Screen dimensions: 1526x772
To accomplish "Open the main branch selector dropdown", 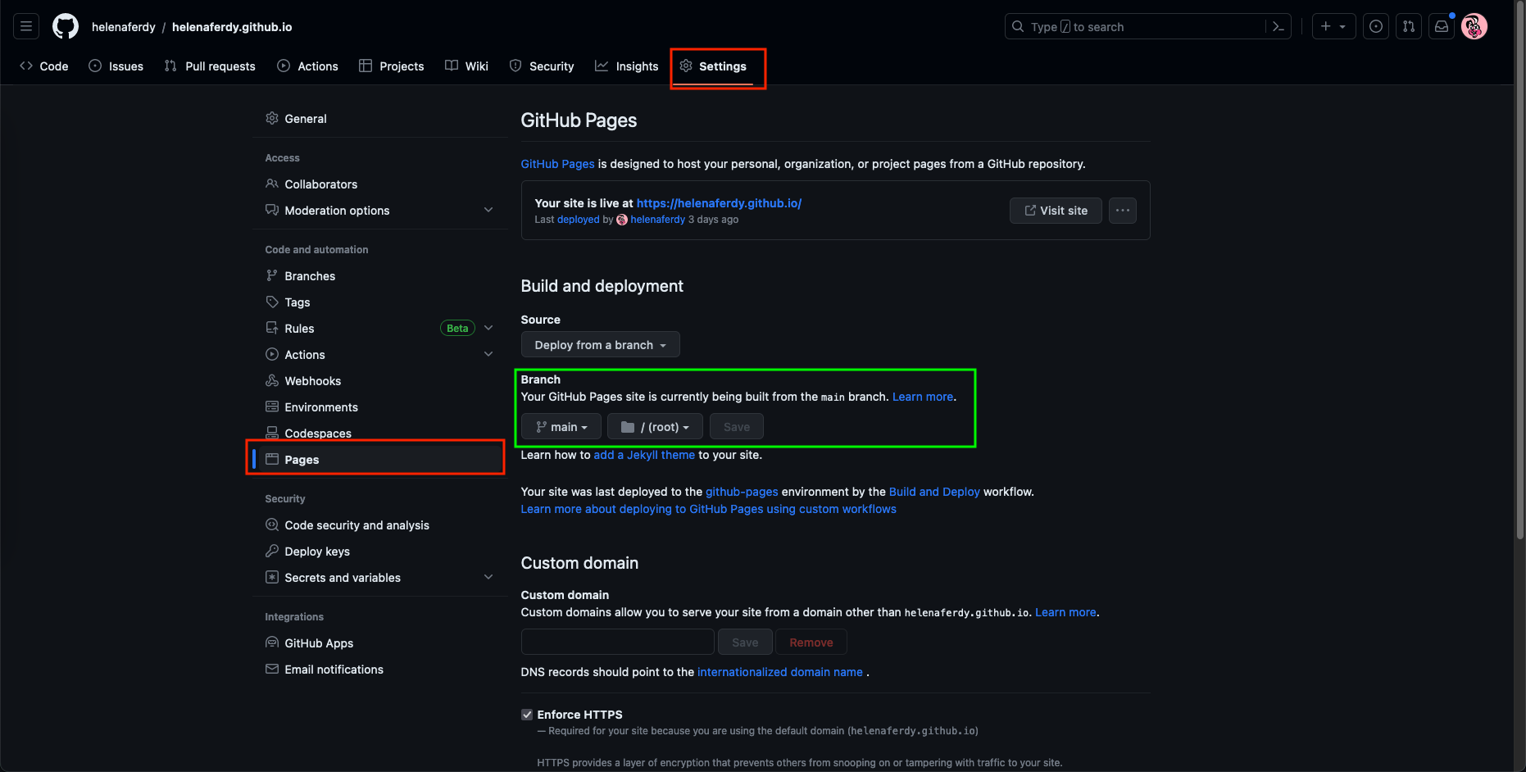I will pos(561,427).
